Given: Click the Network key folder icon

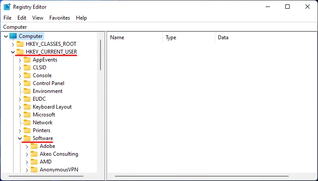Looking at the screenshot, I should pyautogui.click(x=27, y=123).
